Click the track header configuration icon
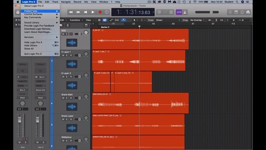 [86, 25]
